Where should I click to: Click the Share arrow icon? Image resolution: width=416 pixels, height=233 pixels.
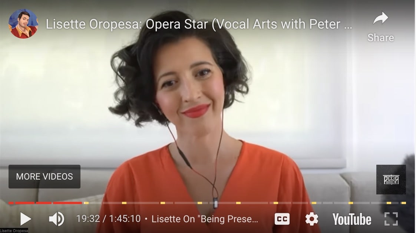point(381,18)
